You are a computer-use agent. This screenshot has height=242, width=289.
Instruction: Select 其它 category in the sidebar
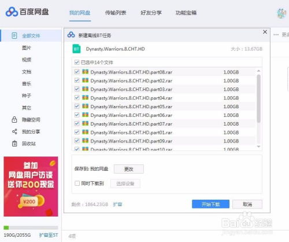[x=27, y=108]
